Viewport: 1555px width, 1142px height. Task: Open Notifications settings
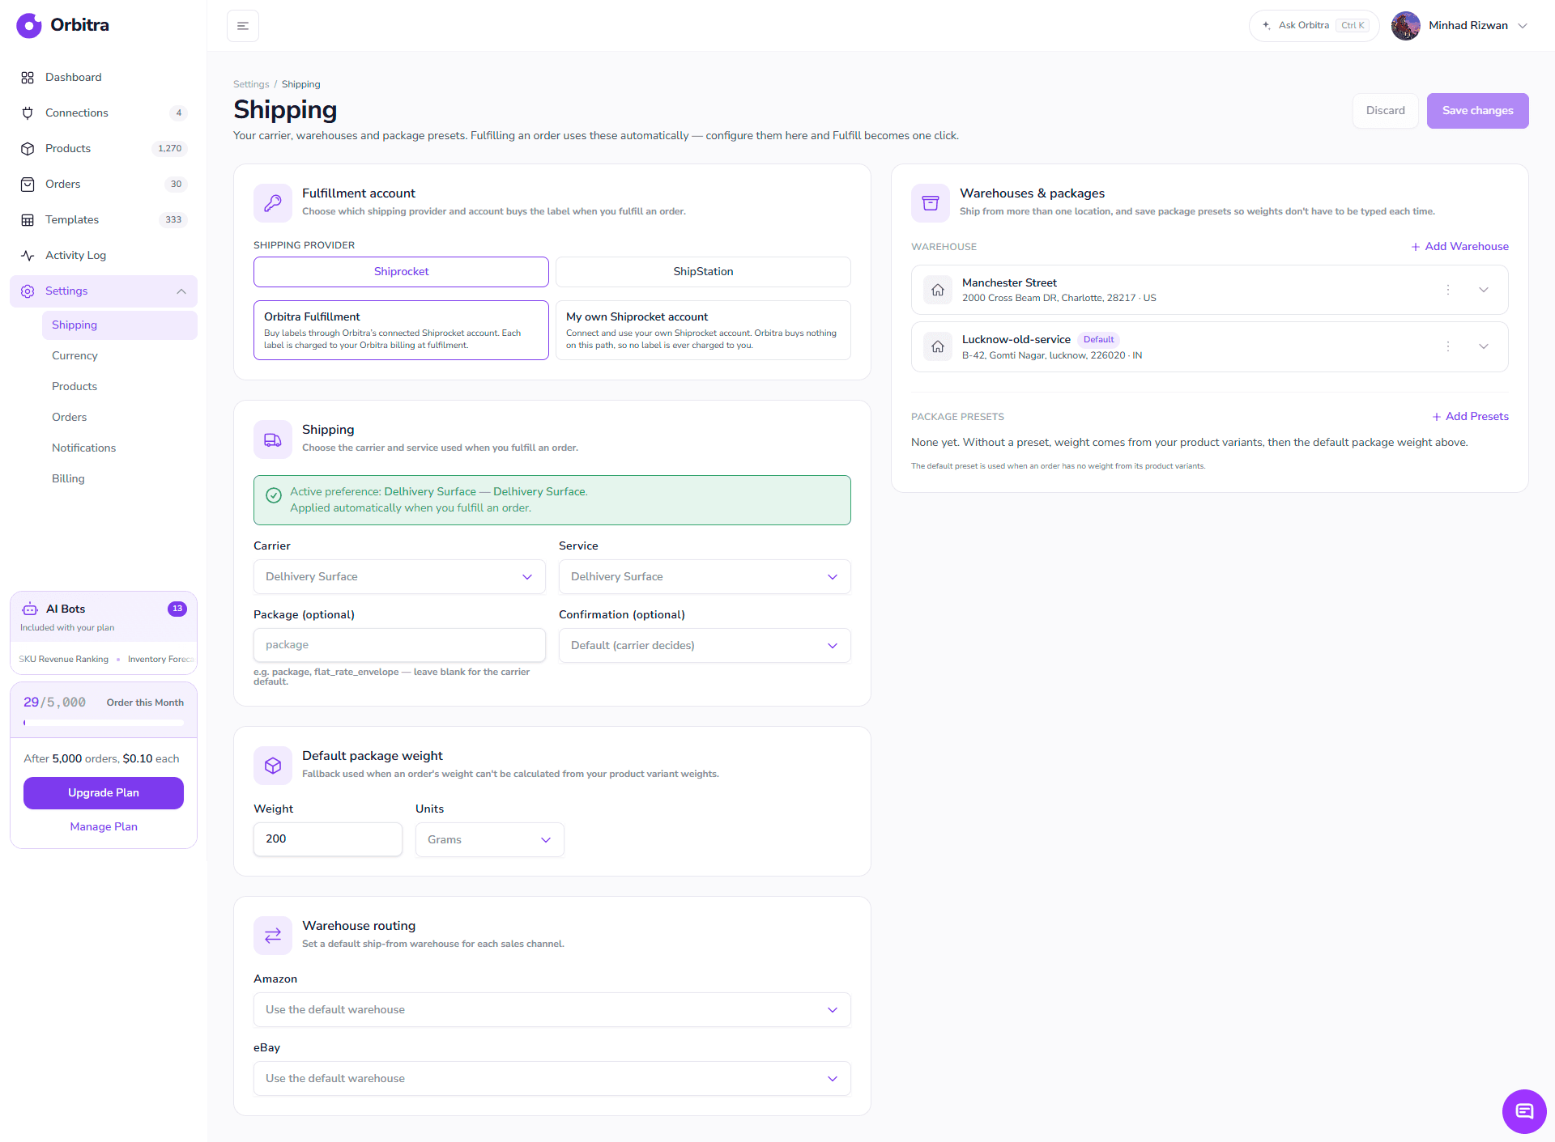pos(120,448)
